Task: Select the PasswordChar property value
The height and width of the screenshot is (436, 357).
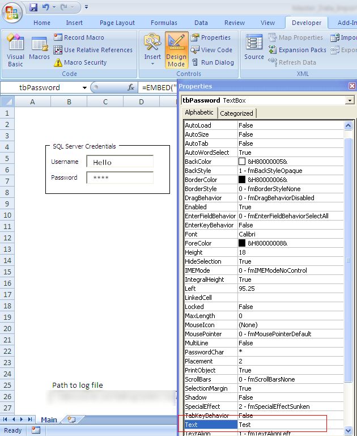Action: [x=291, y=352]
